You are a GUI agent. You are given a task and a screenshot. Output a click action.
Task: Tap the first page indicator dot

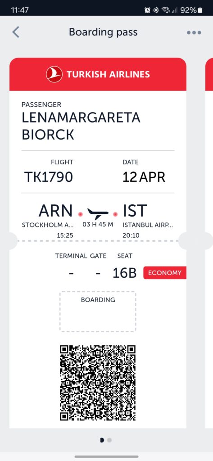point(102,440)
